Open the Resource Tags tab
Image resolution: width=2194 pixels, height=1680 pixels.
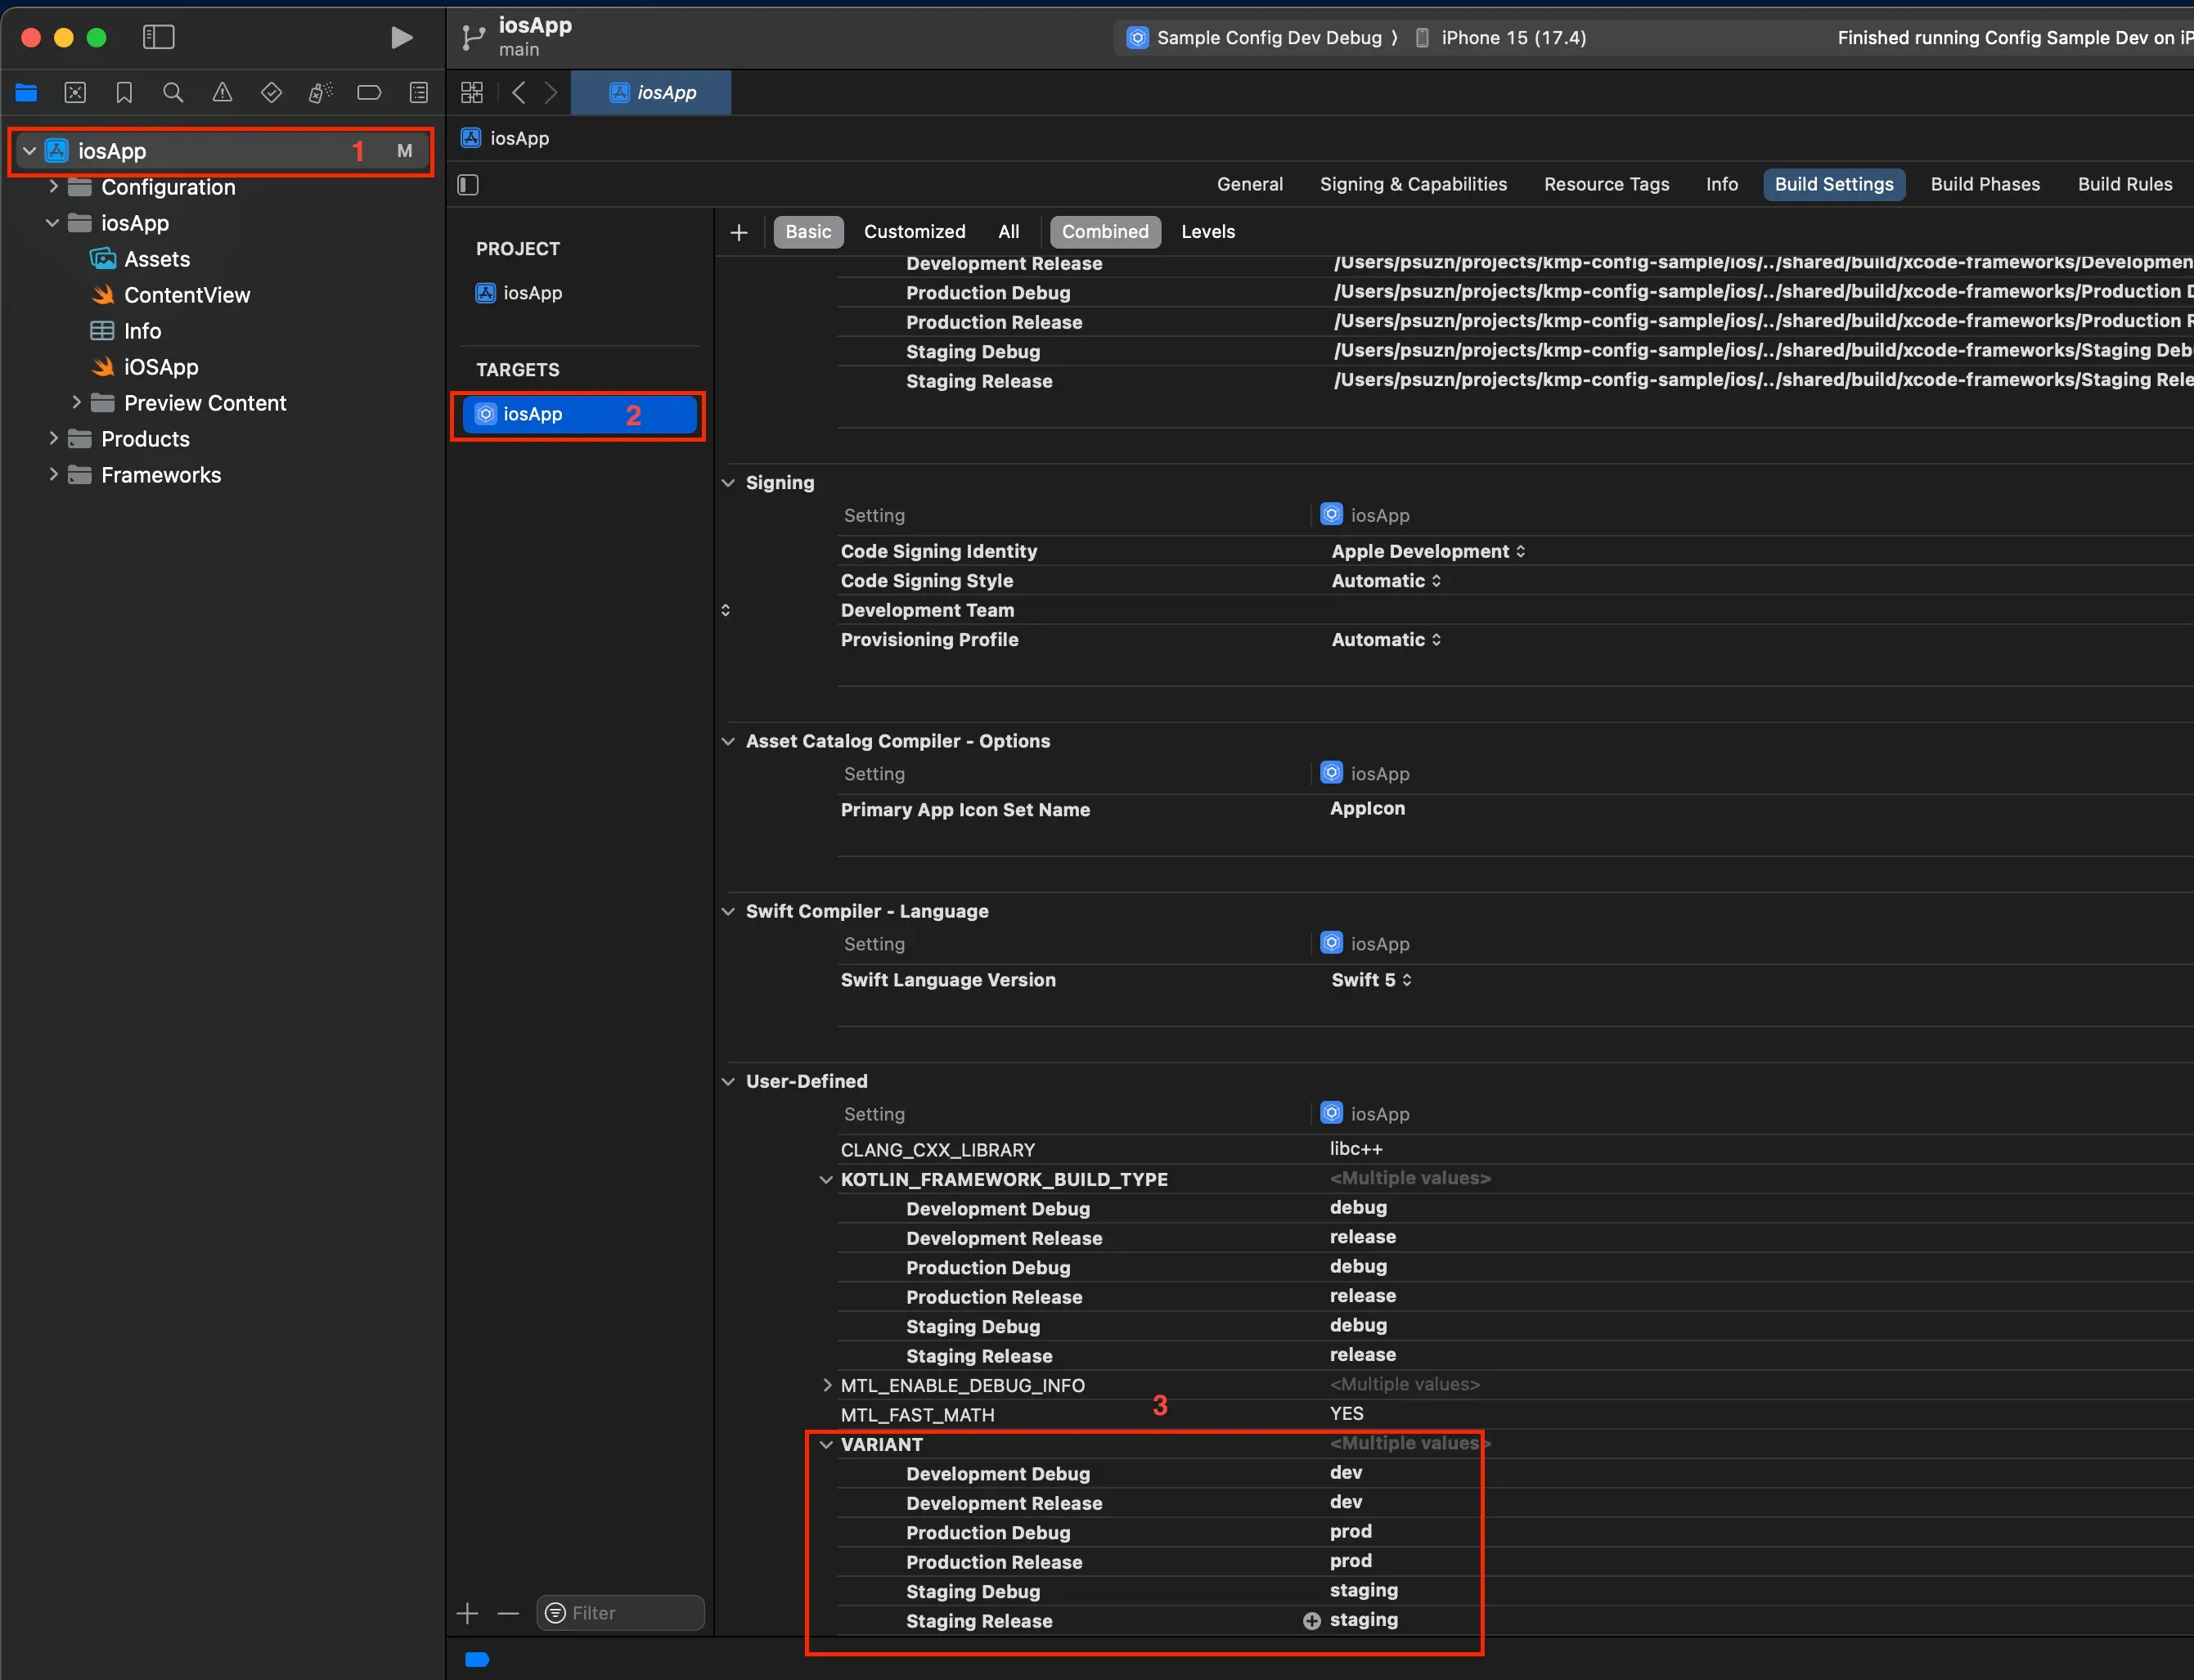coord(1606,184)
